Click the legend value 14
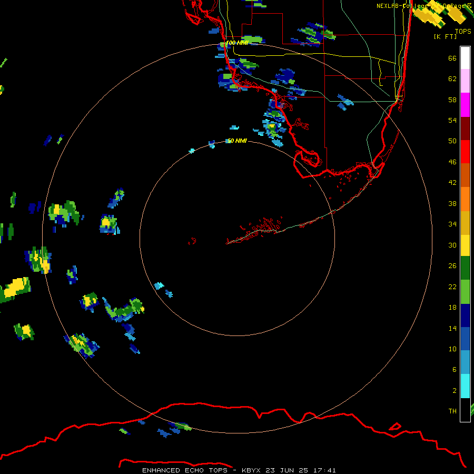 pos(452,328)
